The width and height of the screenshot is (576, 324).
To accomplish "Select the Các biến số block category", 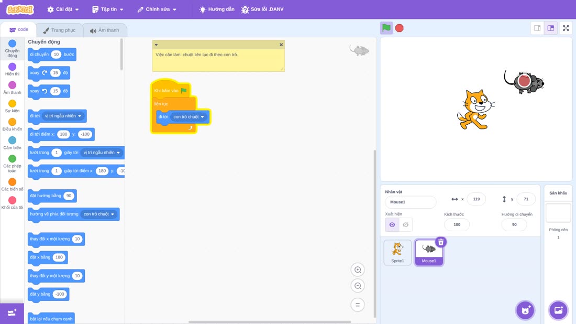I will coord(12,184).
